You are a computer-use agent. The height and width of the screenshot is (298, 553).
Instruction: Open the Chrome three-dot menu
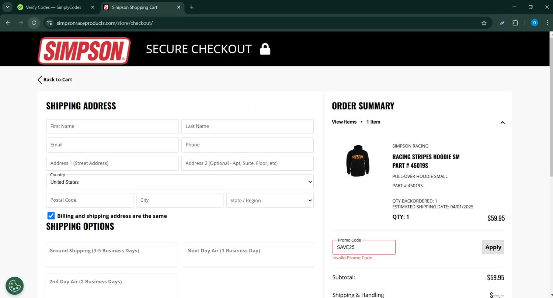point(547,23)
